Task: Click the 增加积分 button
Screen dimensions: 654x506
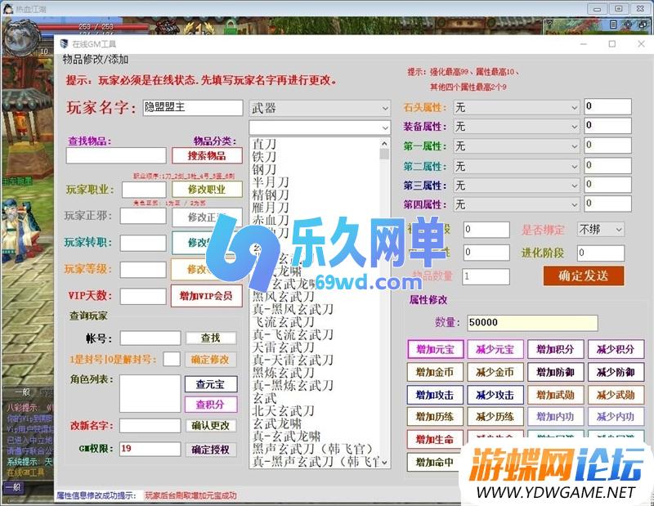Action: click(x=555, y=350)
